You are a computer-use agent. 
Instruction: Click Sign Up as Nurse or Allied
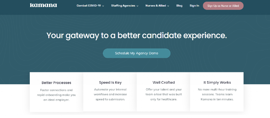click(x=223, y=6)
